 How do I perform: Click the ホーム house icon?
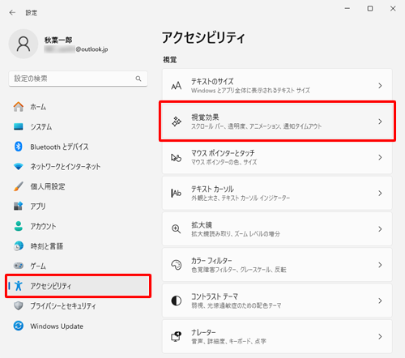point(19,107)
